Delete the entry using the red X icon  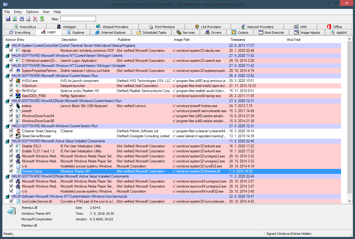click(35, 19)
